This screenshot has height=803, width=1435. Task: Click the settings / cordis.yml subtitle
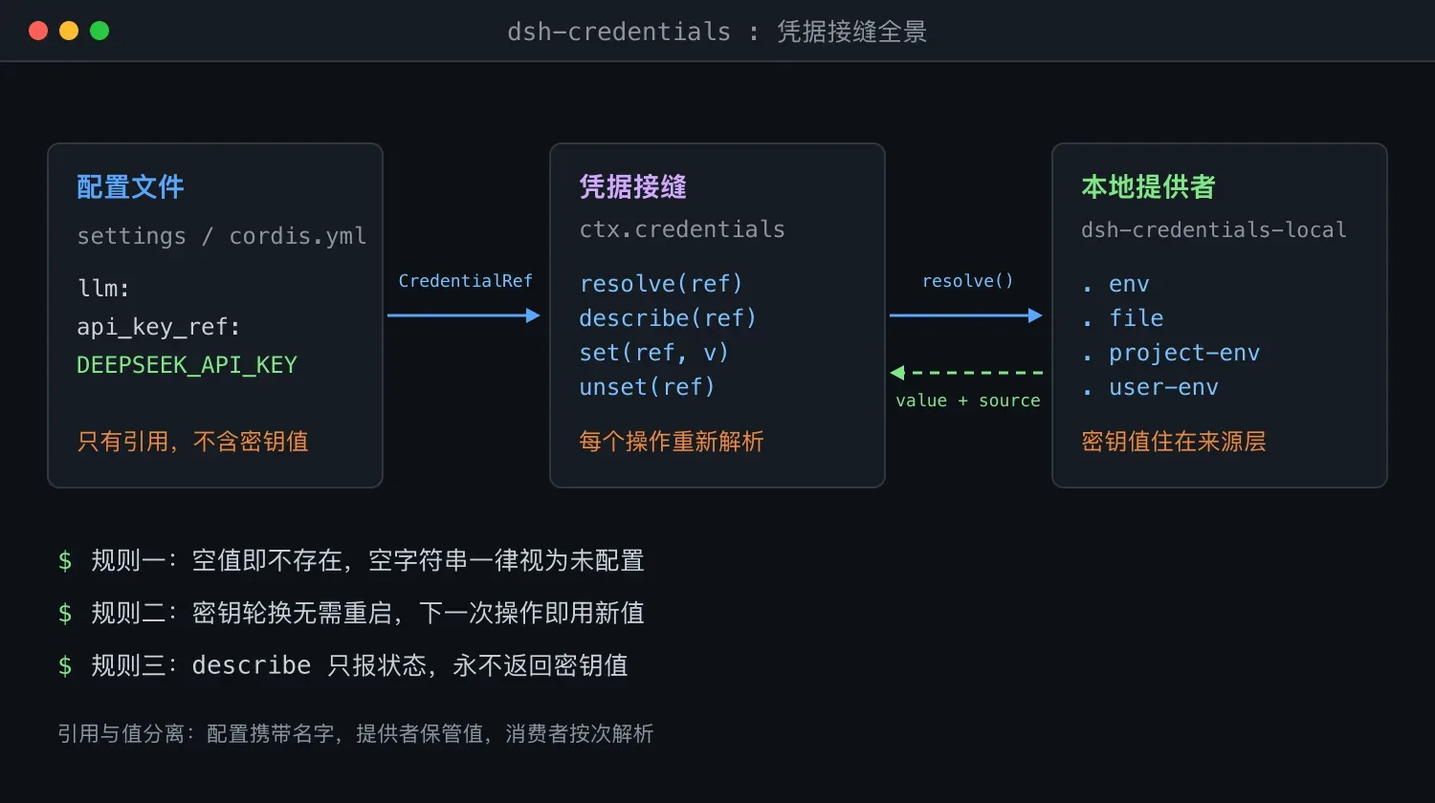[221, 236]
